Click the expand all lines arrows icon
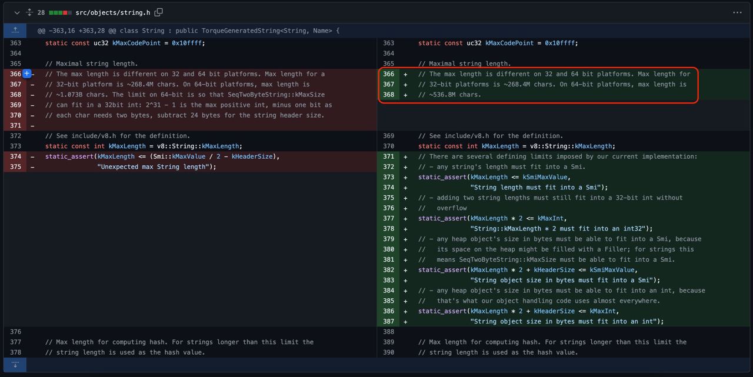Screen dimensions: 753x377 [x=29, y=12]
